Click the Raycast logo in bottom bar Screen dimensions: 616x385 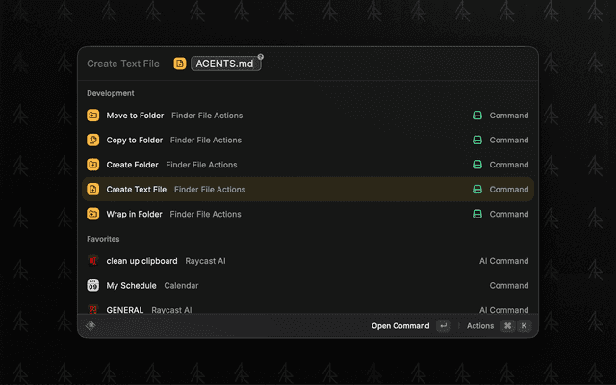[x=91, y=326]
